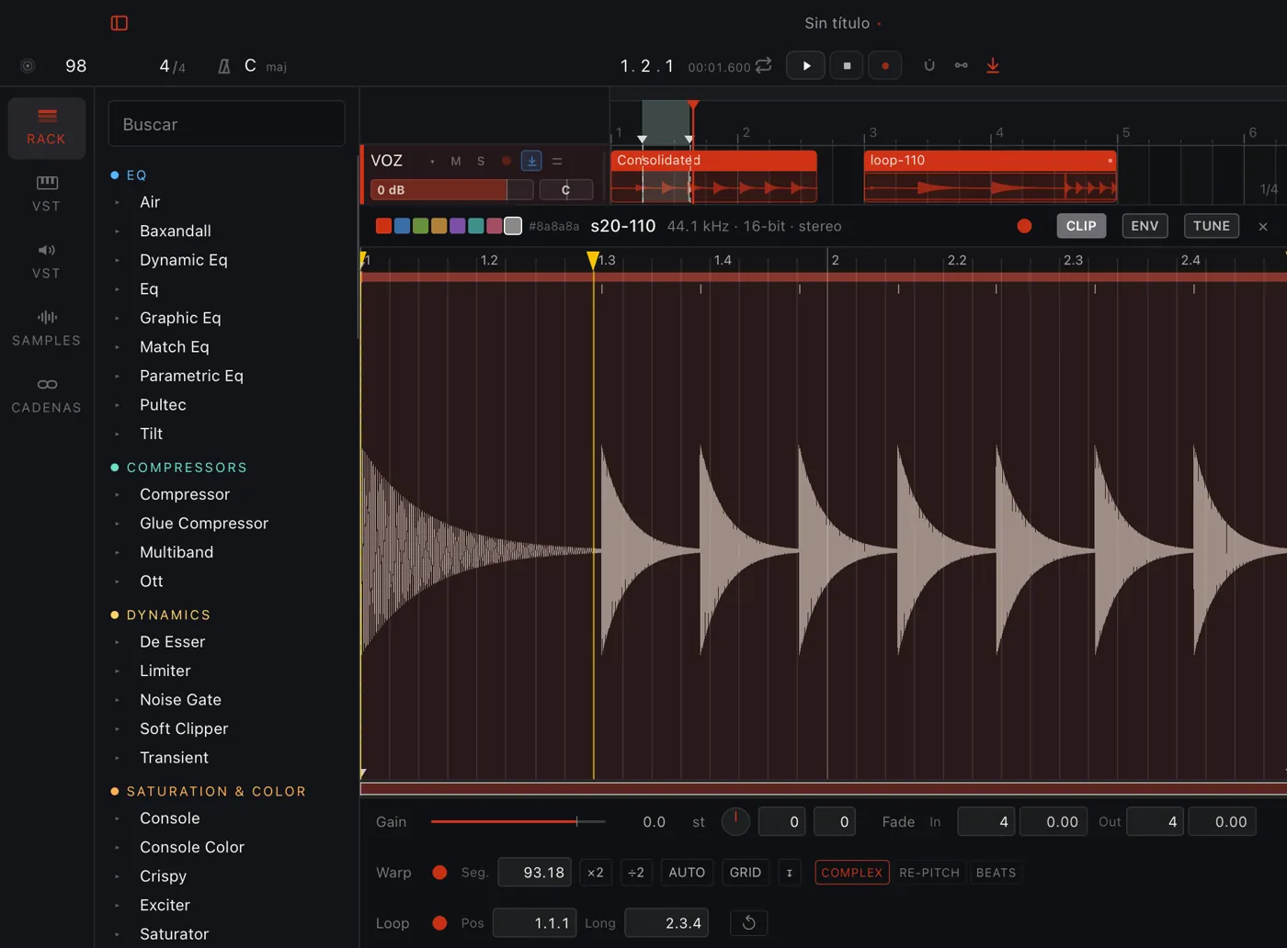The image size is (1287, 948).
Task: Open the VST effects speaker section
Action: coord(47,261)
